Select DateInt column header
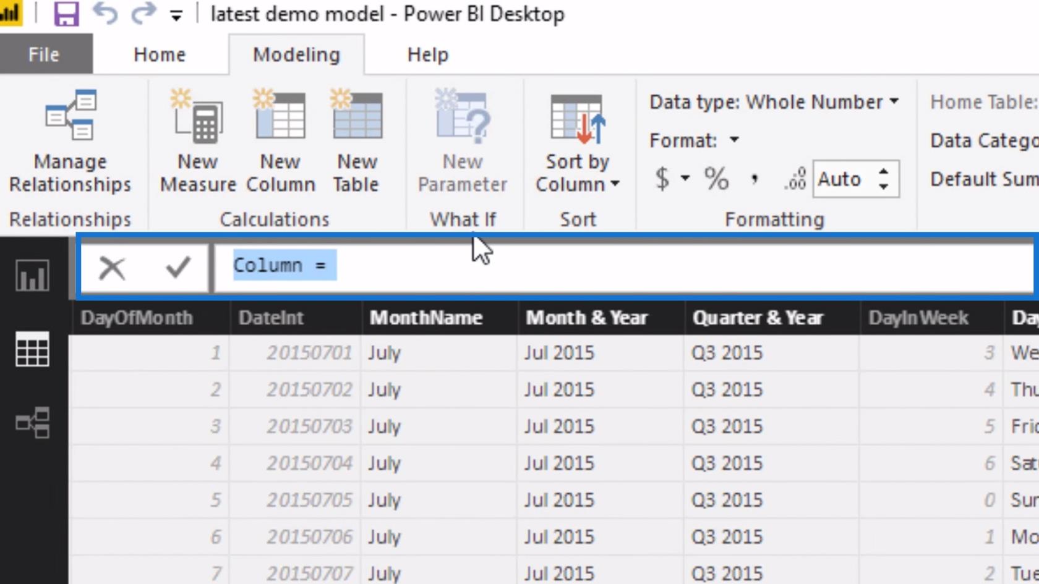The height and width of the screenshot is (584, 1039). tap(271, 318)
